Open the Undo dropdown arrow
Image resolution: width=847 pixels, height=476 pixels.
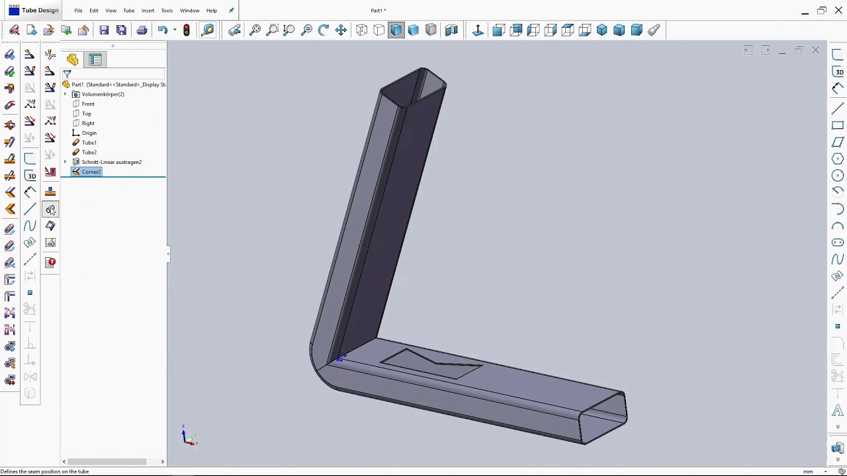coord(173,30)
